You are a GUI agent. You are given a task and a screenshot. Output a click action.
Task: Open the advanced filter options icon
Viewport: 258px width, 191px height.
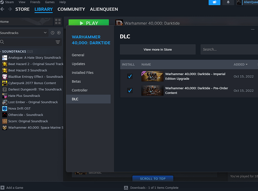coord(58,42)
